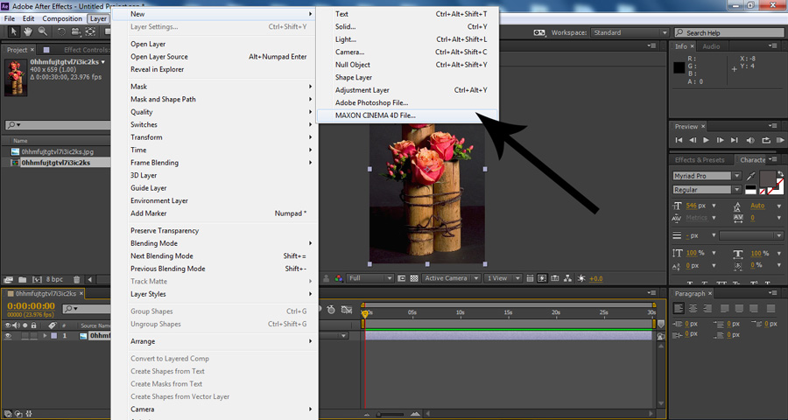
Task: Open Full resolution dropdown in viewer
Action: [x=369, y=278]
